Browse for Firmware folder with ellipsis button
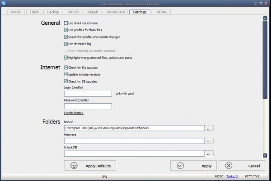Viewport: 271px width, 181px height. (x=209, y=141)
